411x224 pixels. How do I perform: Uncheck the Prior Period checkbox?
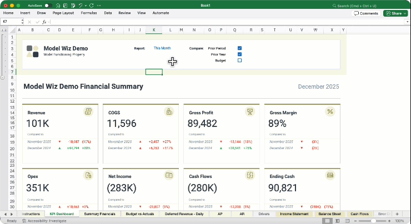coord(239,48)
